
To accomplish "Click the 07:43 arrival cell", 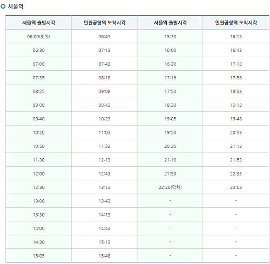I will pos(104,64).
